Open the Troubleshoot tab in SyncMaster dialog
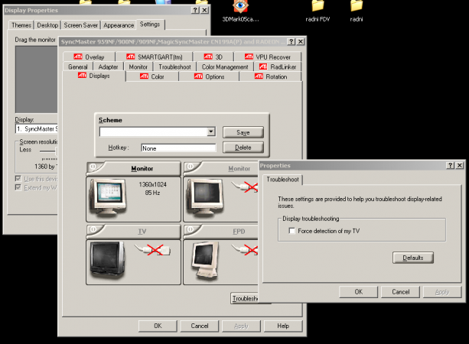This screenshot has height=344, width=469. click(174, 67)
